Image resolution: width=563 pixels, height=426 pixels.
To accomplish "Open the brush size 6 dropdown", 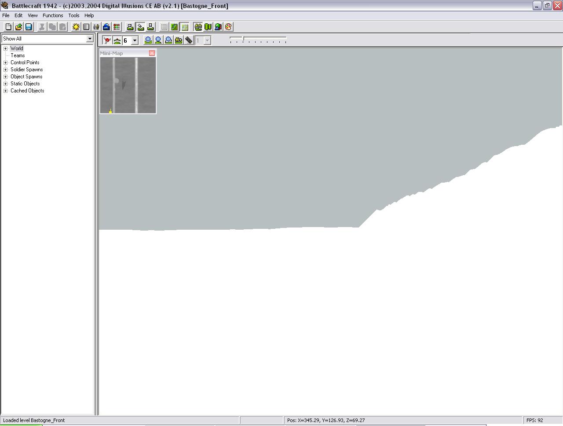I will pos(135,40).
